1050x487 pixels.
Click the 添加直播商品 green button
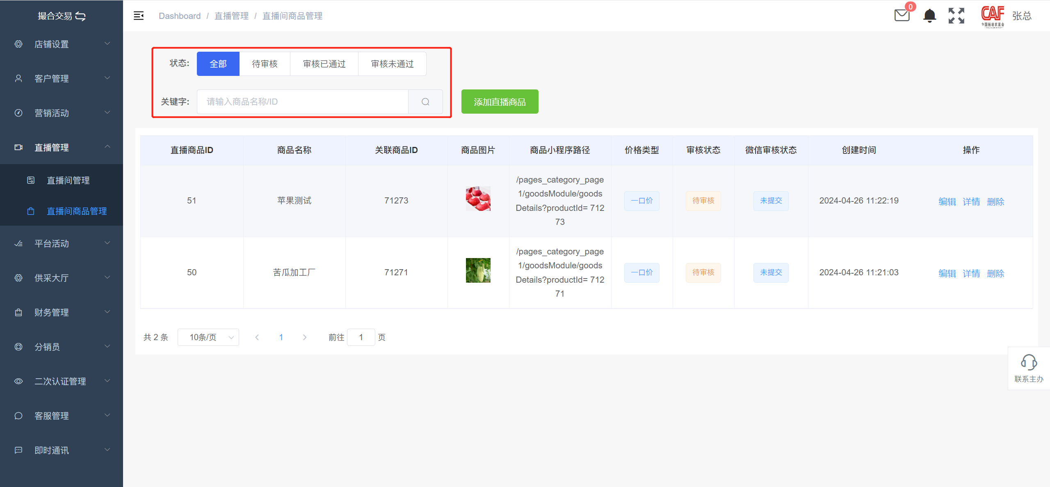coord(500,102)
